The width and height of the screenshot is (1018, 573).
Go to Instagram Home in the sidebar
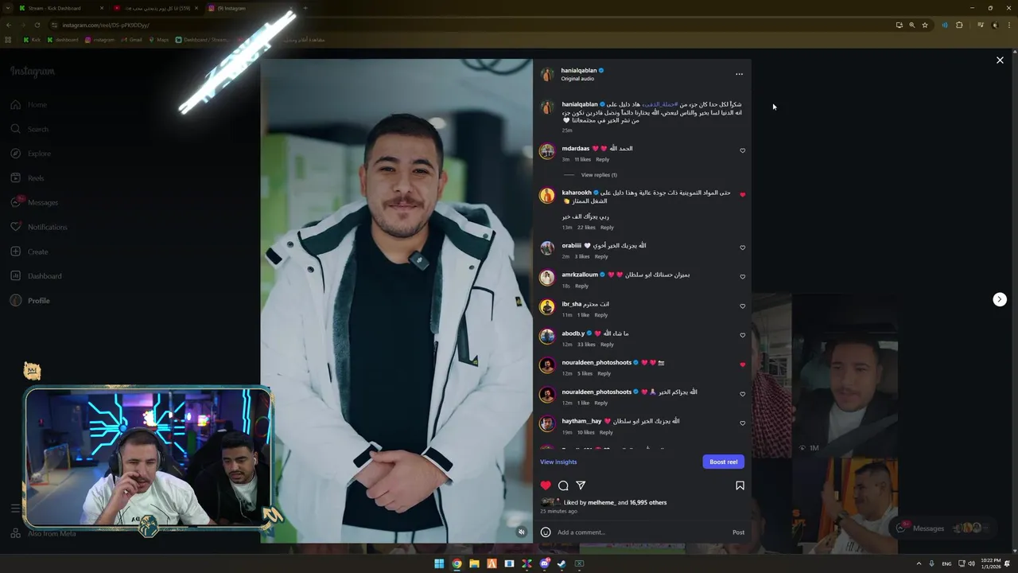[x=29, y=105]
